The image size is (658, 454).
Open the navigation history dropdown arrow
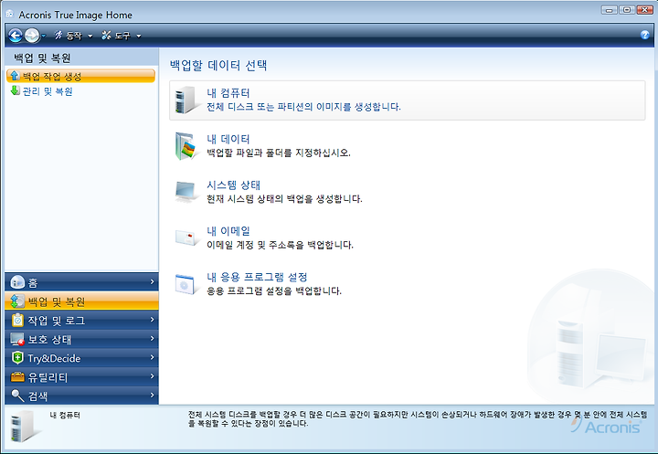[43, 36]
